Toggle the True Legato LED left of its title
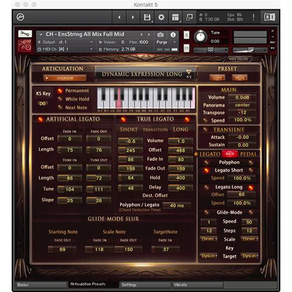292x292 pixels. [x=123, y=119]
